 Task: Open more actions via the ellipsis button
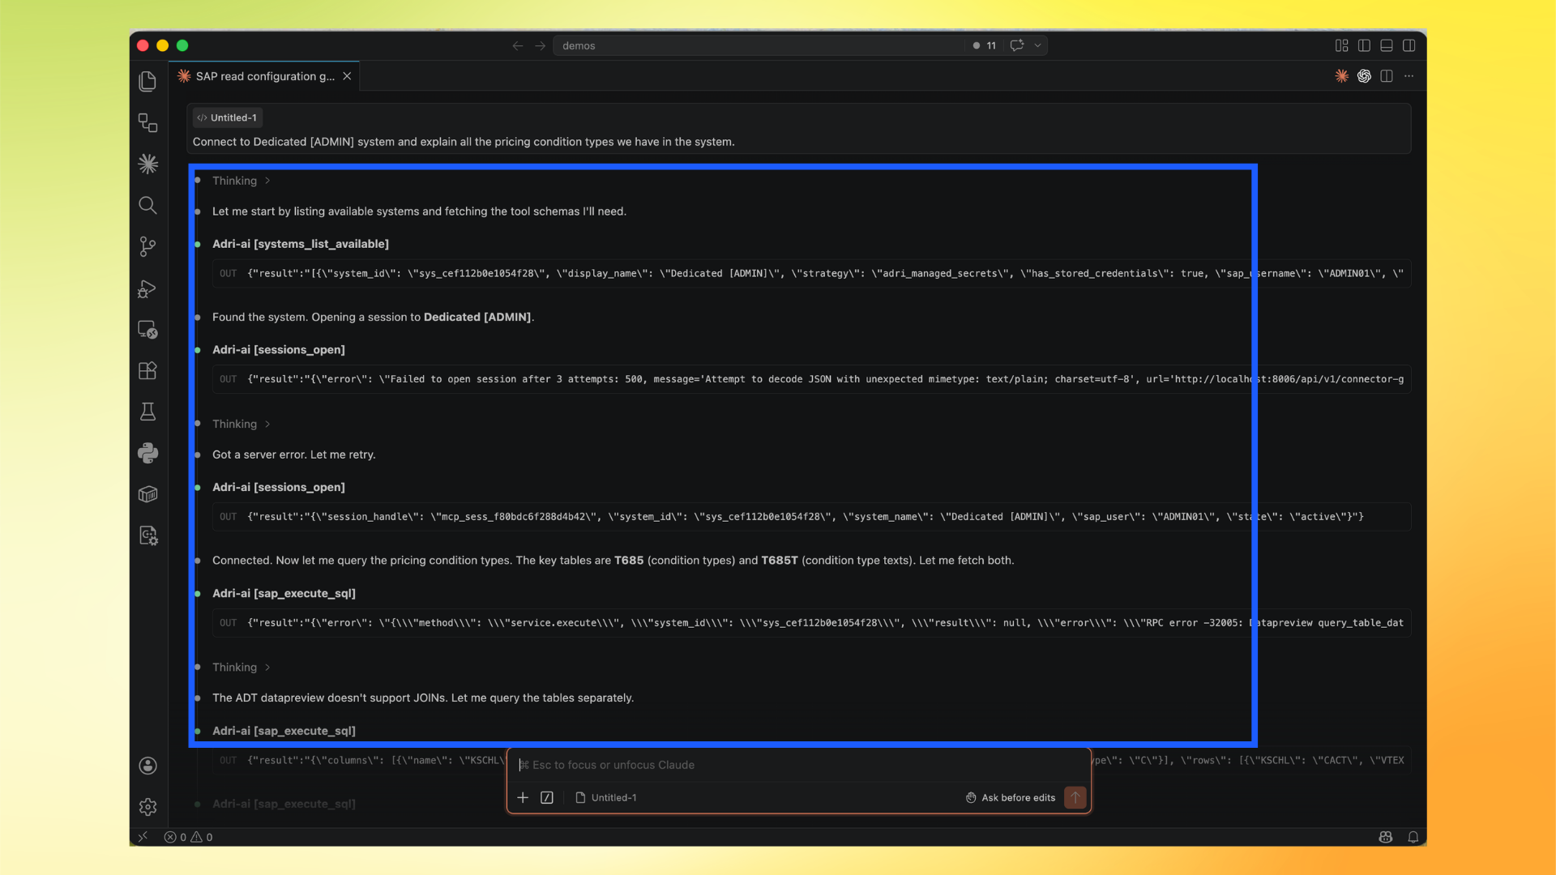tap(1409, 75)
